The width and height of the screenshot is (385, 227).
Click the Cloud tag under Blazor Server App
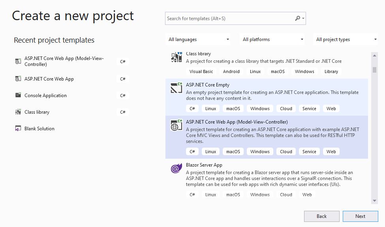pos(286,195)
